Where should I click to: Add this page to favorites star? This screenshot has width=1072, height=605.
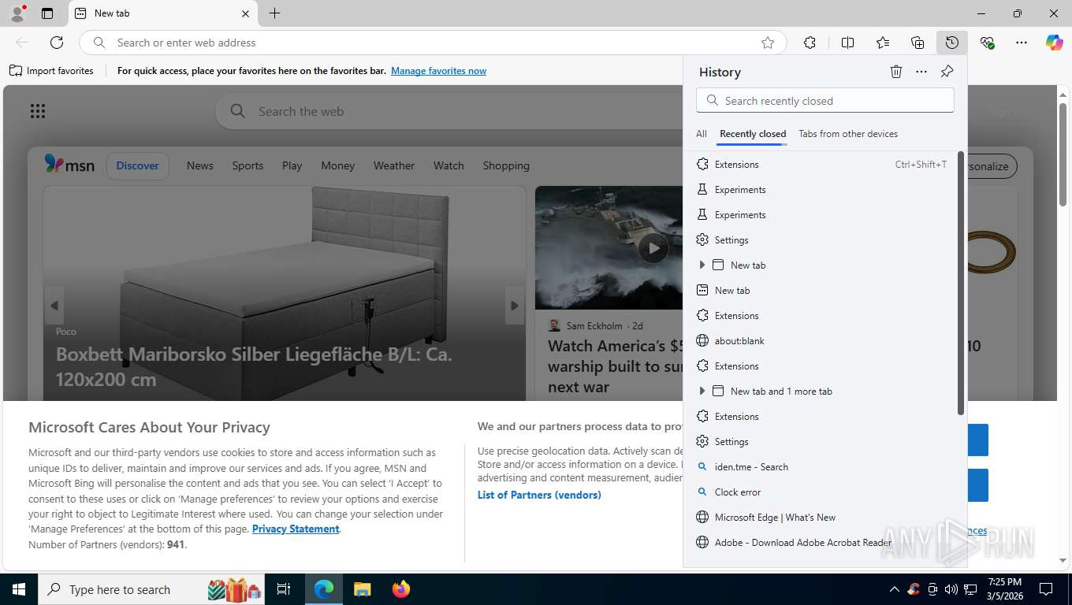point(768,43)
